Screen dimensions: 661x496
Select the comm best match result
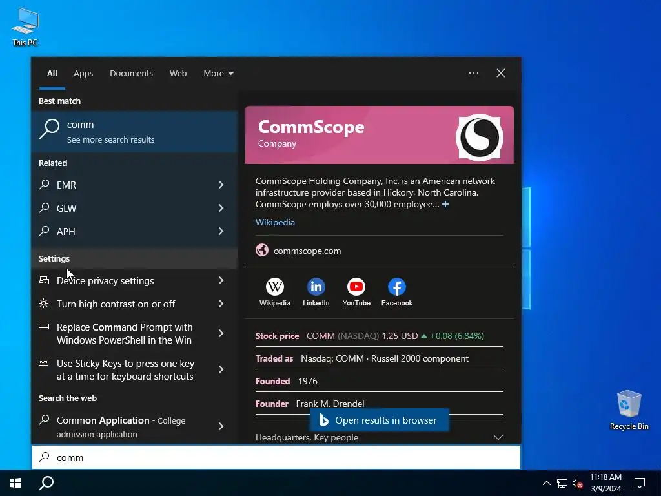[x=134, y=132]
